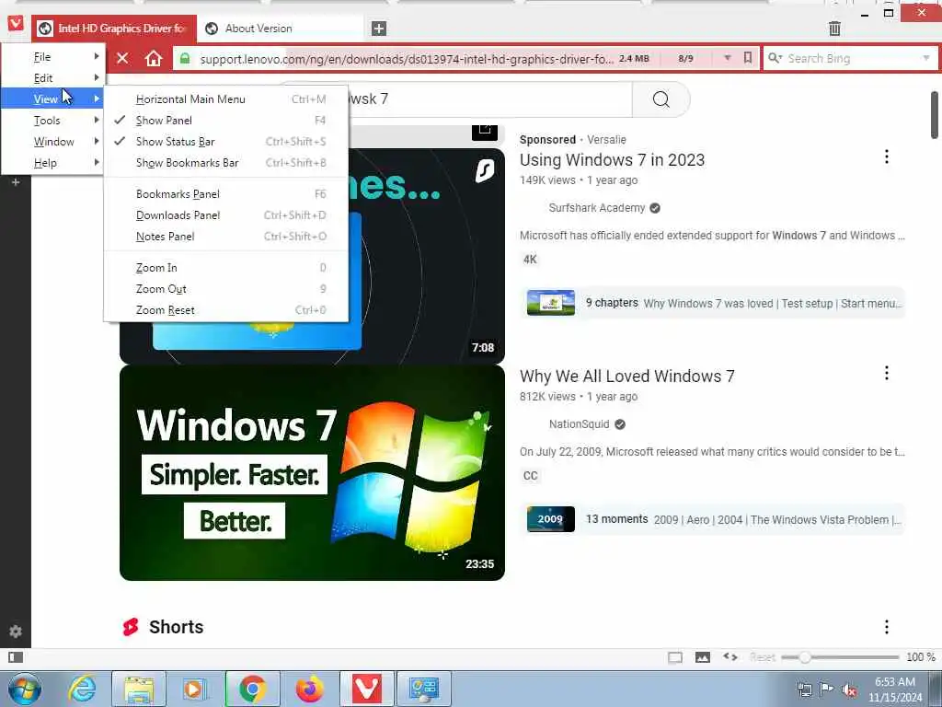The width and height of the screenshot is (942, 707).
Task: Toggle side panel icon in status bar
Action: pyautogui.click(x=16, y=657)
